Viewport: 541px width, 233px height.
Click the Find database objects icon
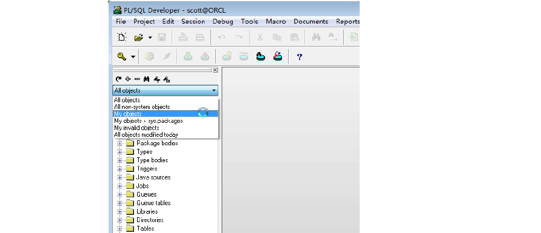[x=261, y=56]
